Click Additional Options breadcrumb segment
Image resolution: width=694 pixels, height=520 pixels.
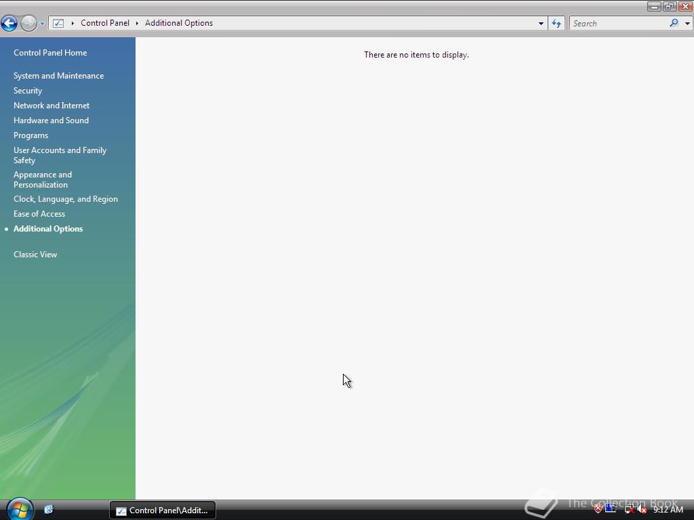coord(179,23)
